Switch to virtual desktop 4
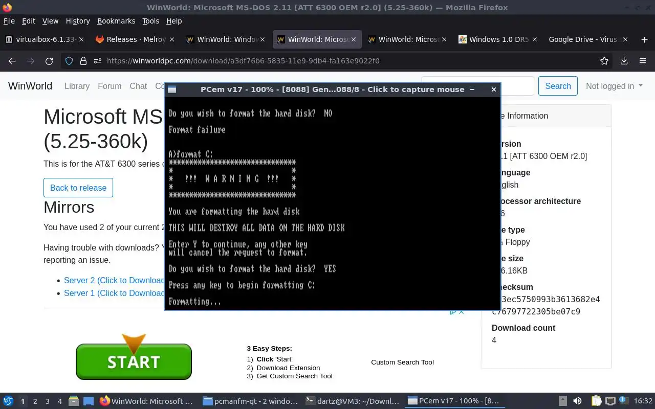 (x=59, y=401)
